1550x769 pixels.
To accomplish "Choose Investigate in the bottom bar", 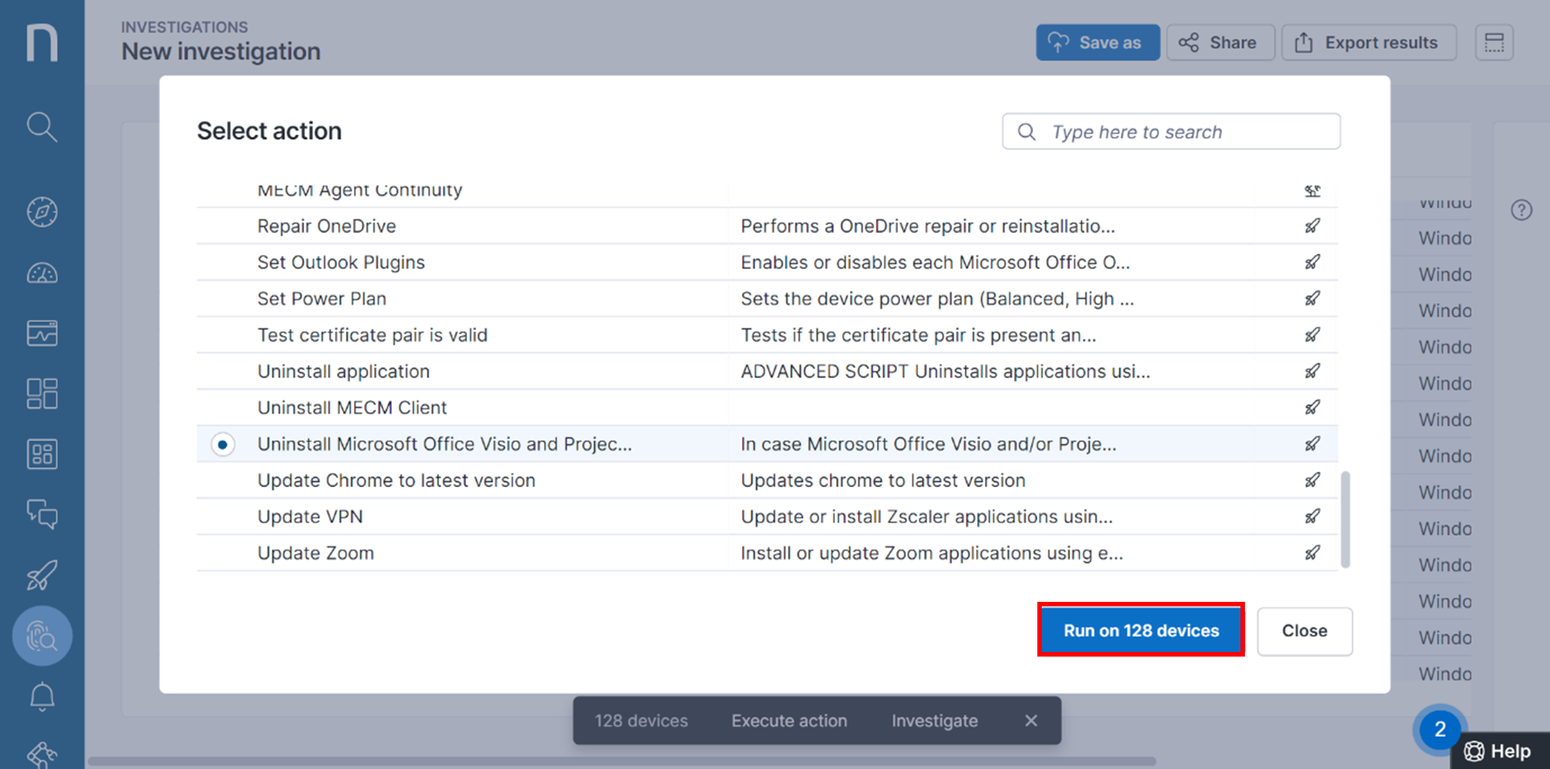I will click(x=935, y=721).
